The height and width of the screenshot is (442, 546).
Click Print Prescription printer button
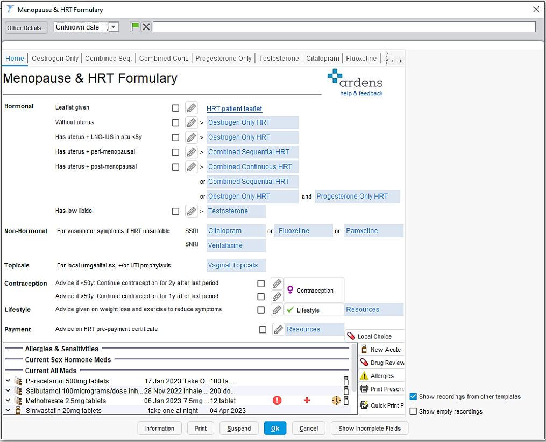pyautogui.click(x=381, y=389)
